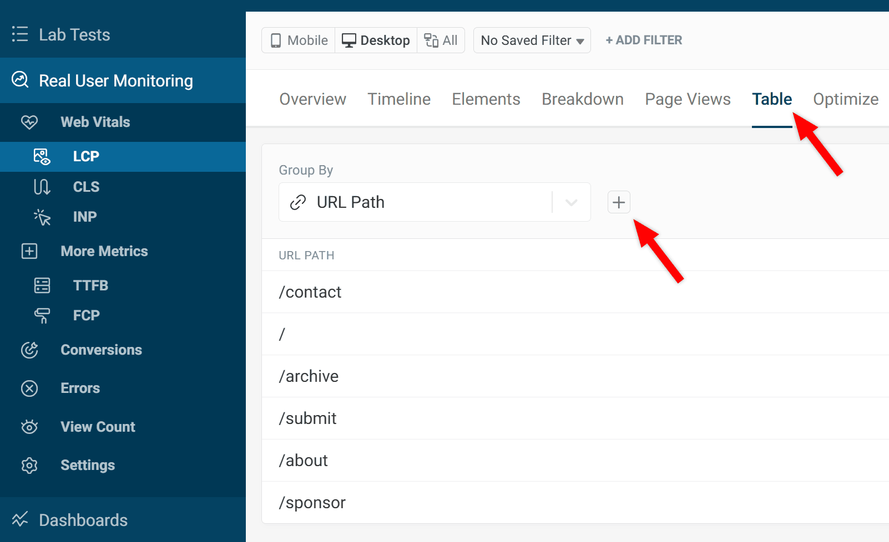Switch device filter to Mobile
Viewport: 889px width, 542px height.
[x=298, y=40]
